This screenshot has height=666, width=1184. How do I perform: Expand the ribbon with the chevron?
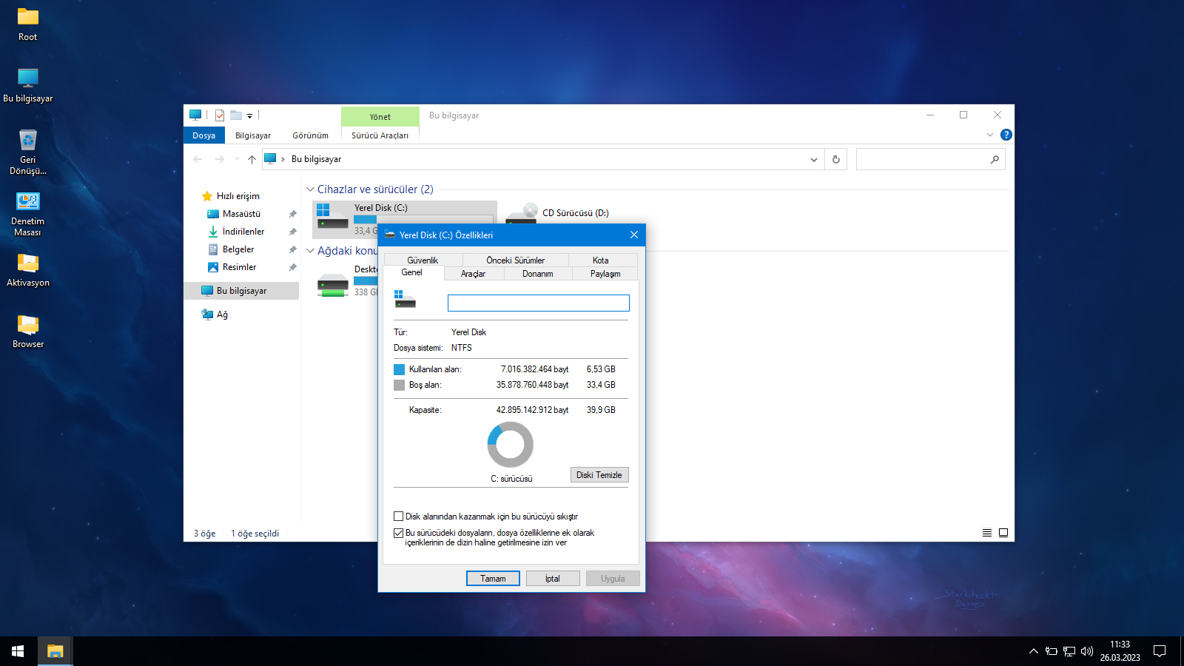point(989,135)
